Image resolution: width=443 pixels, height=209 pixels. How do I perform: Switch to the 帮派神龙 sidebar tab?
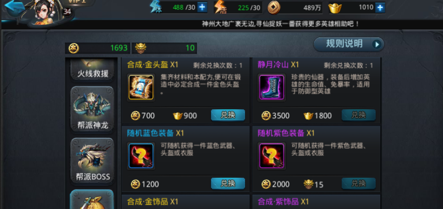[93, 110]
